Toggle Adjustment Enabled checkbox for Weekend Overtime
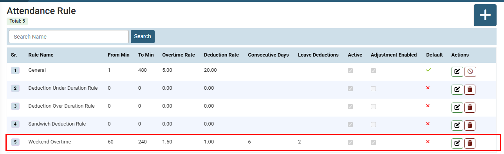 (374, 143)
